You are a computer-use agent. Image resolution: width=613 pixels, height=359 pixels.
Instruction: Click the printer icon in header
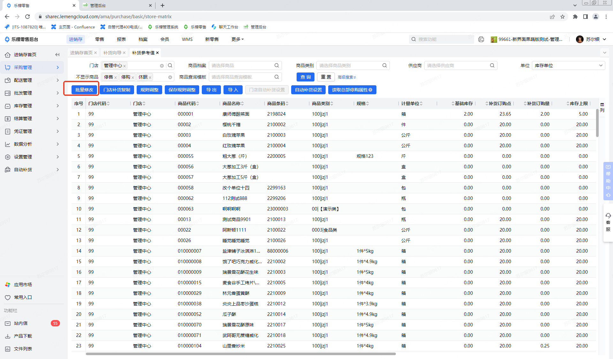[481, 39]
